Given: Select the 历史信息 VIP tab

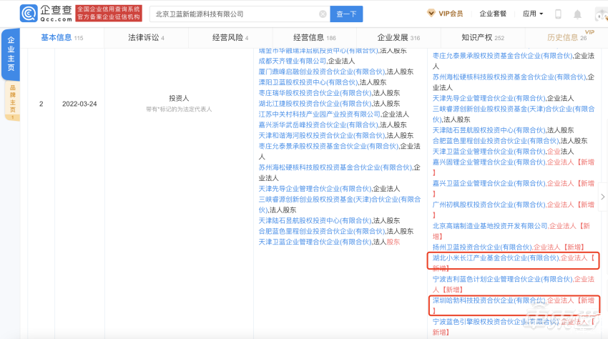Looking at the screenshot, I should tap(562, 37).
